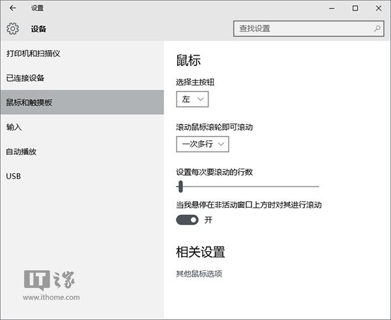Click the magnifier icon in search box
The width and height of the screenshot is (391, 320).
pyautogui.click(x=377, y=29)
